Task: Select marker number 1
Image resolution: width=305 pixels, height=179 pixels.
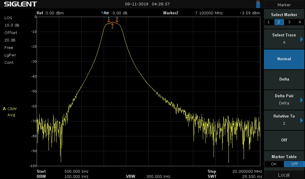Action: [269, 22]
